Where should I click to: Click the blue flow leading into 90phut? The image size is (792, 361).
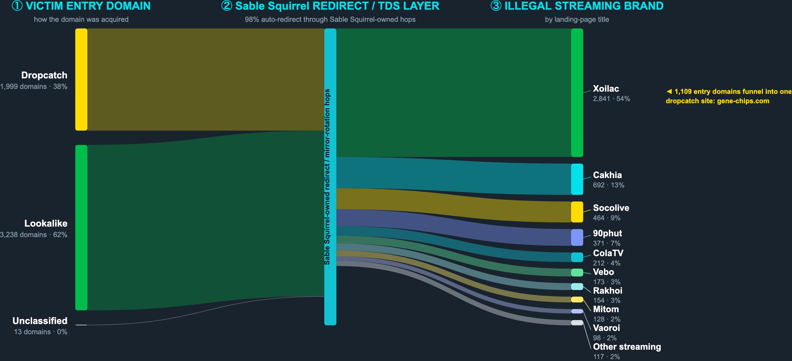point(454,227)
